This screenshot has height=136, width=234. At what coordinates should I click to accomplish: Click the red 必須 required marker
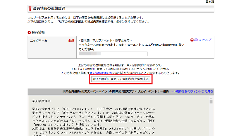(x=70, y=41)
